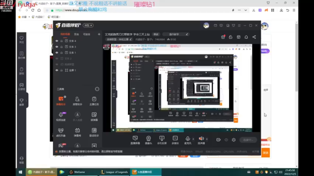This screenshot has height=176, width=314.
Task: Click the record video camera icon
Action: 219,140
